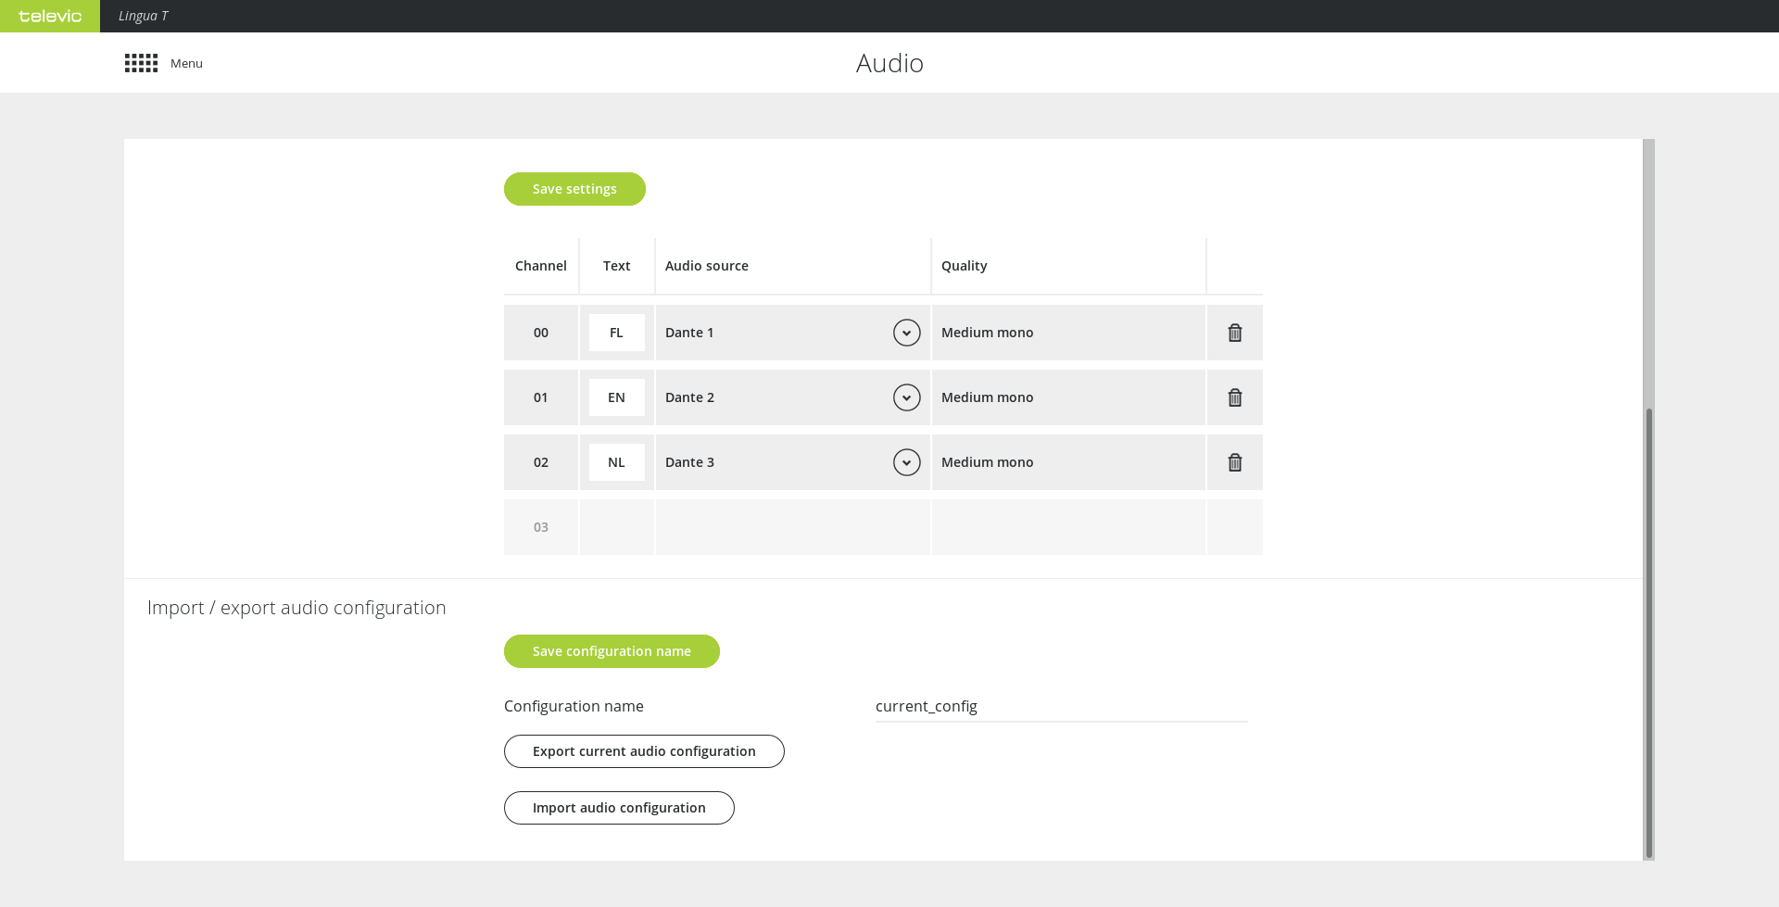
Task: Delete channel 00 with trash icon
Action: (x=1234, y=333)
